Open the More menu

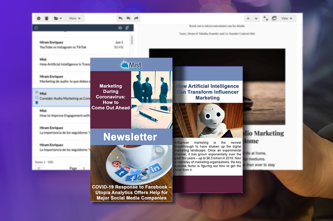pyautogui.click(x=75, y=18)
